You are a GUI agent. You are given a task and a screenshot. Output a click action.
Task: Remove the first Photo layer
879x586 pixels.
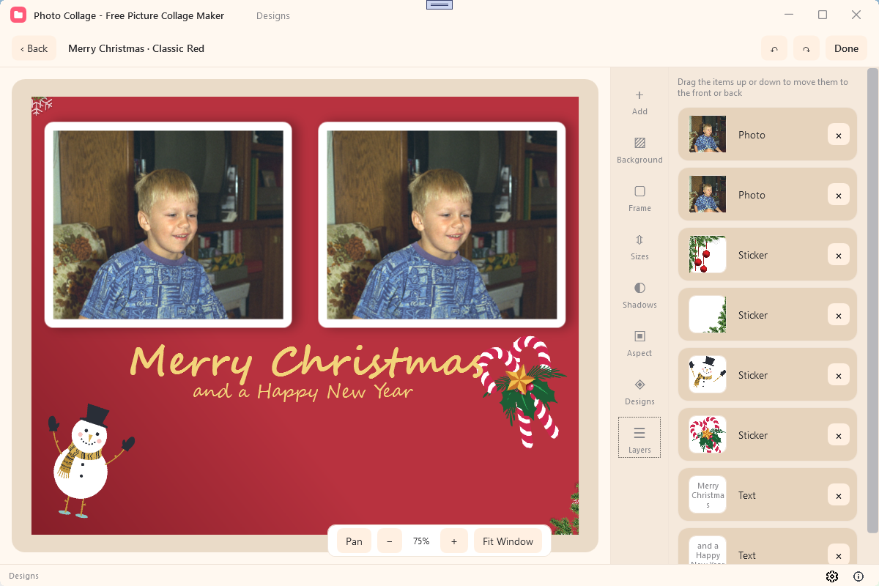pos(839,135)
